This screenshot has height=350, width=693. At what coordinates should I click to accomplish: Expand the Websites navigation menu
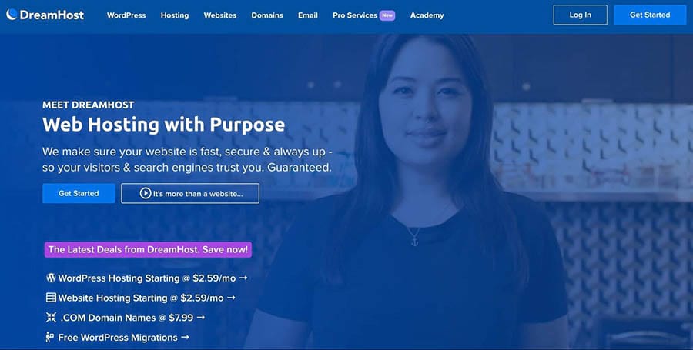[220, 15]
